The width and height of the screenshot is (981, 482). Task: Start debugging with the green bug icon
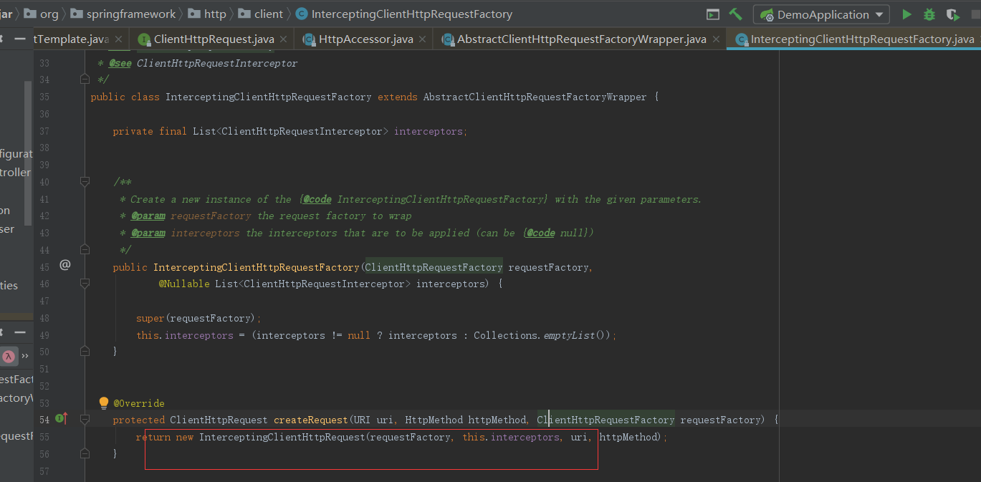pyautogui.click(x=929, y=14)
